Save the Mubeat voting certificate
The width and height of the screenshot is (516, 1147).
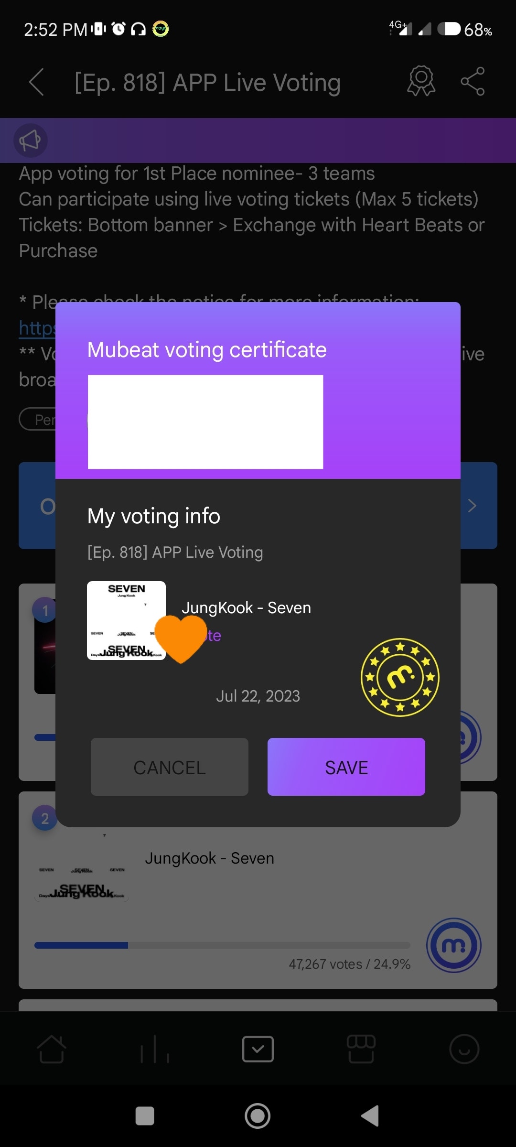coord(346,767)
